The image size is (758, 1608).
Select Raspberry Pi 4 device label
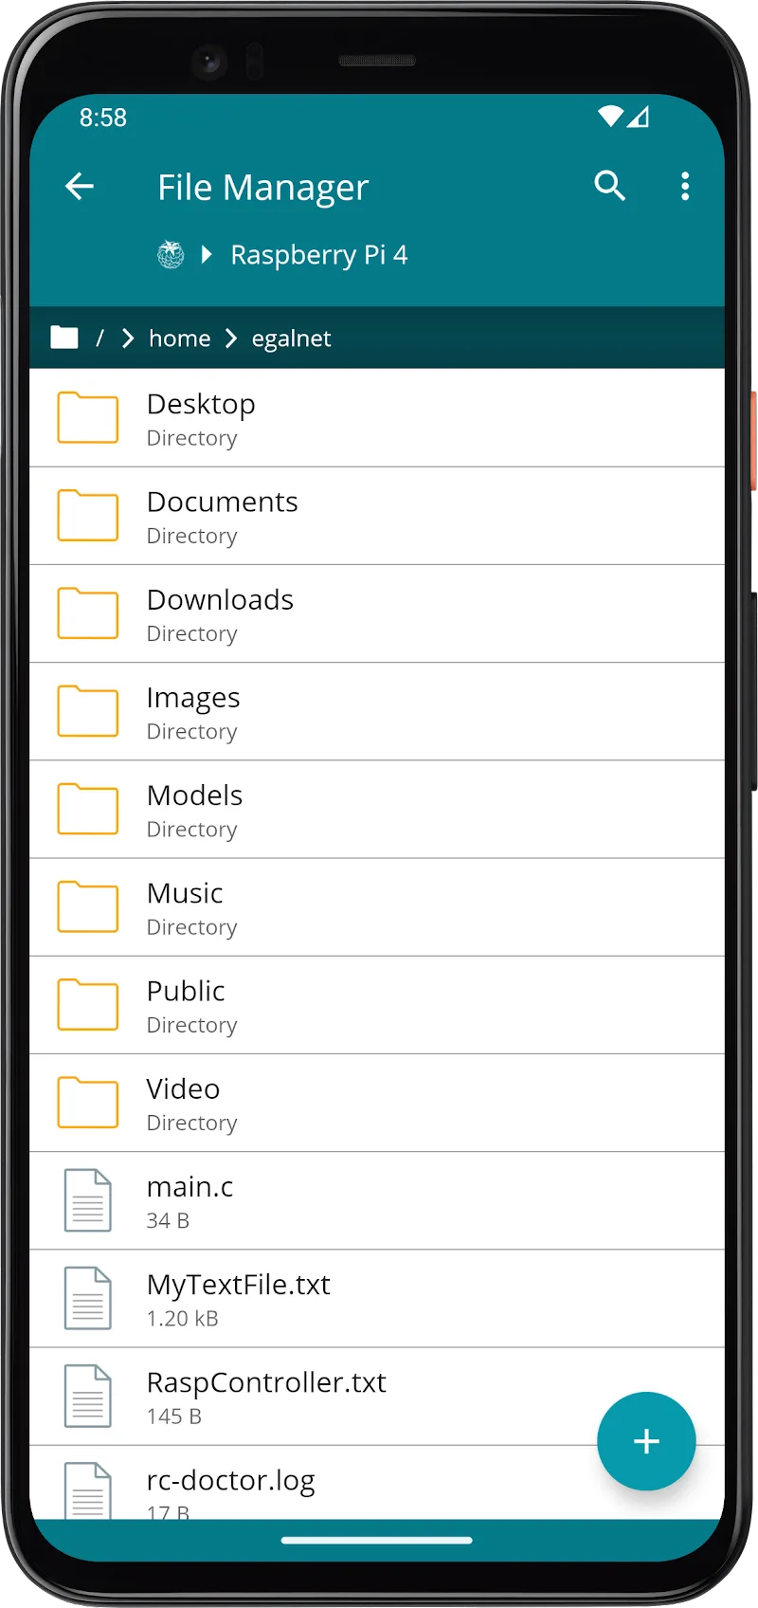318,255
